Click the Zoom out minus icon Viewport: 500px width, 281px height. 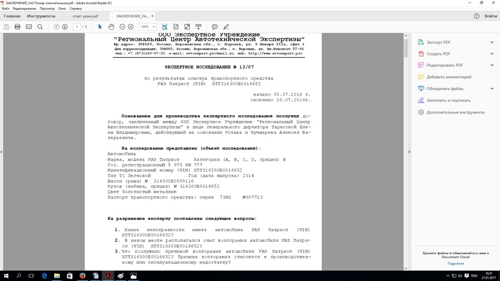(x=122, y=27)
